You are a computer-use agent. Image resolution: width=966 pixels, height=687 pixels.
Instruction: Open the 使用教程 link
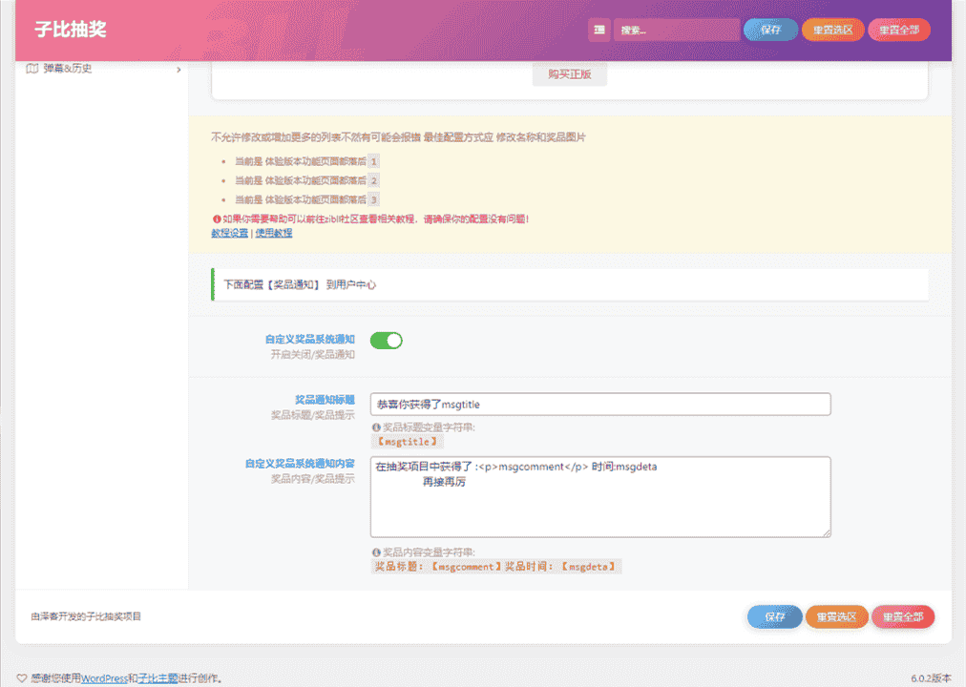[x=274, y=233]
